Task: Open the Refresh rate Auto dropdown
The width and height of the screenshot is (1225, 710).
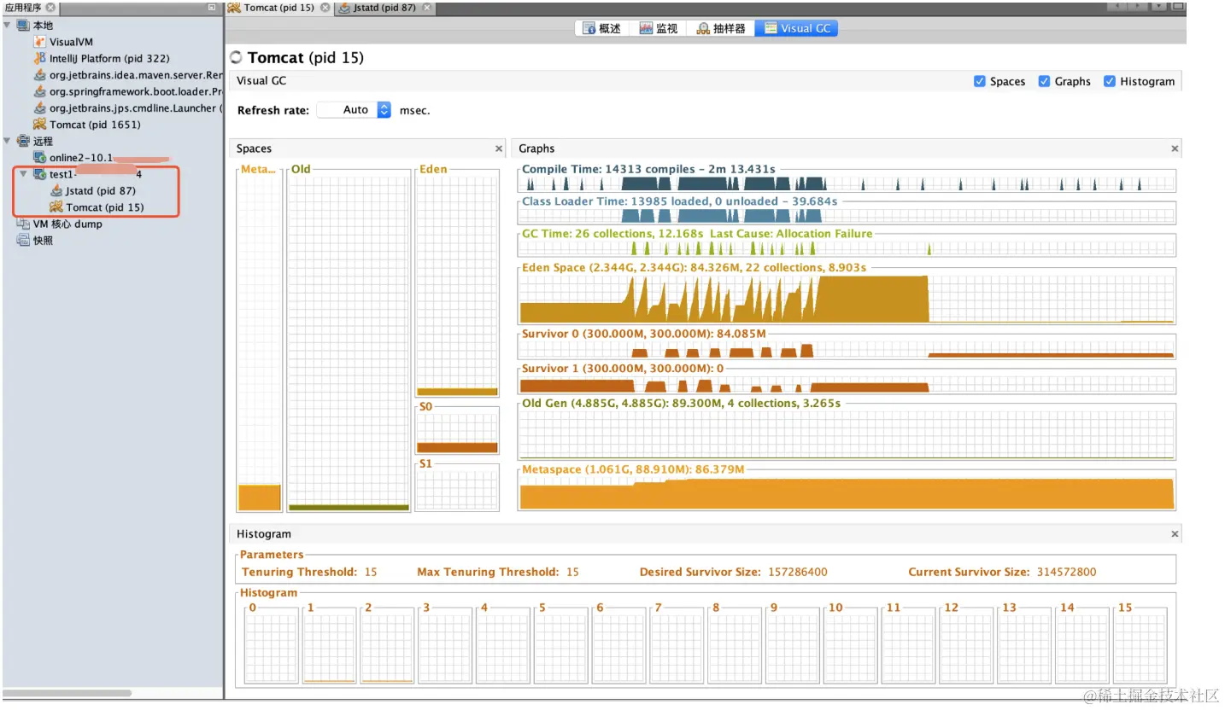Action: [x=355, y=110]
